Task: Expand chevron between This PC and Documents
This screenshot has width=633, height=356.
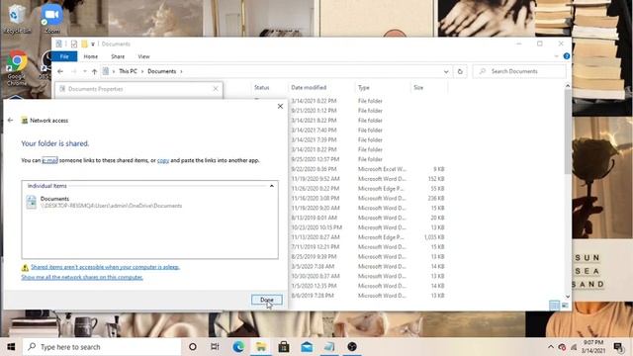Action: pyautogui.click(x=142, y=71)
